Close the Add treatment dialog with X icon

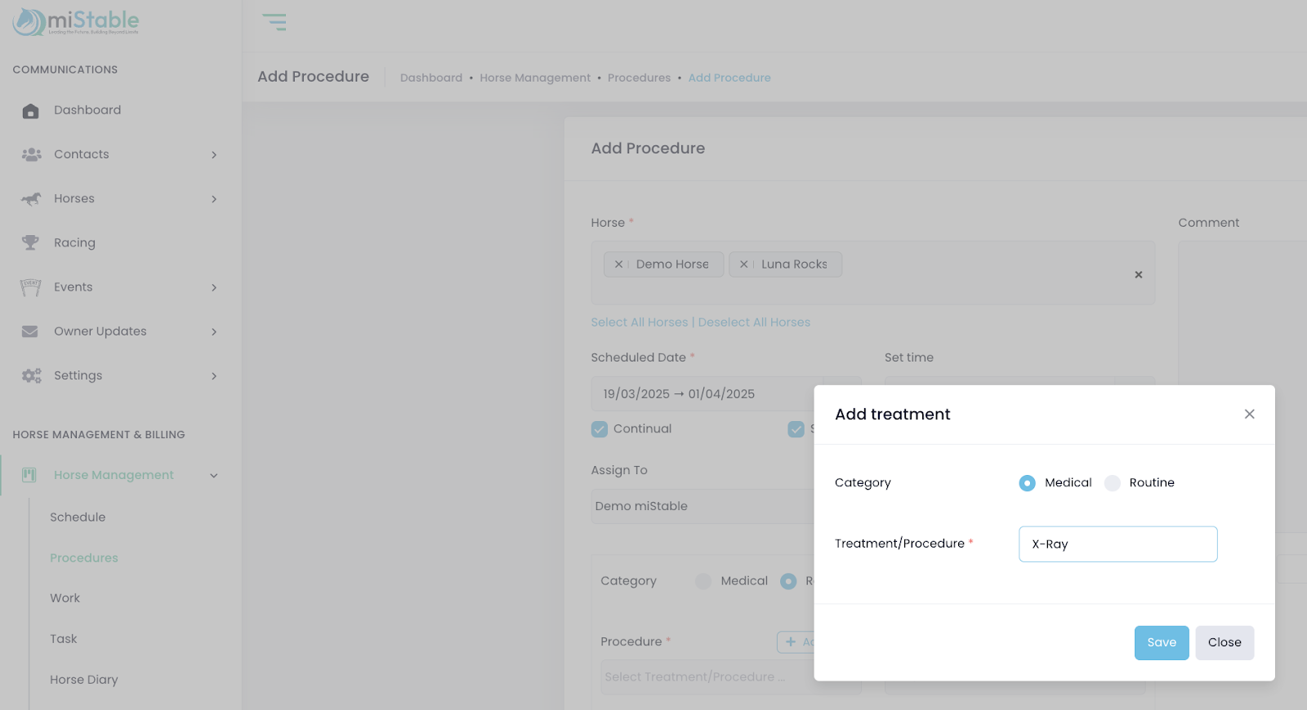pos(1249,415)
